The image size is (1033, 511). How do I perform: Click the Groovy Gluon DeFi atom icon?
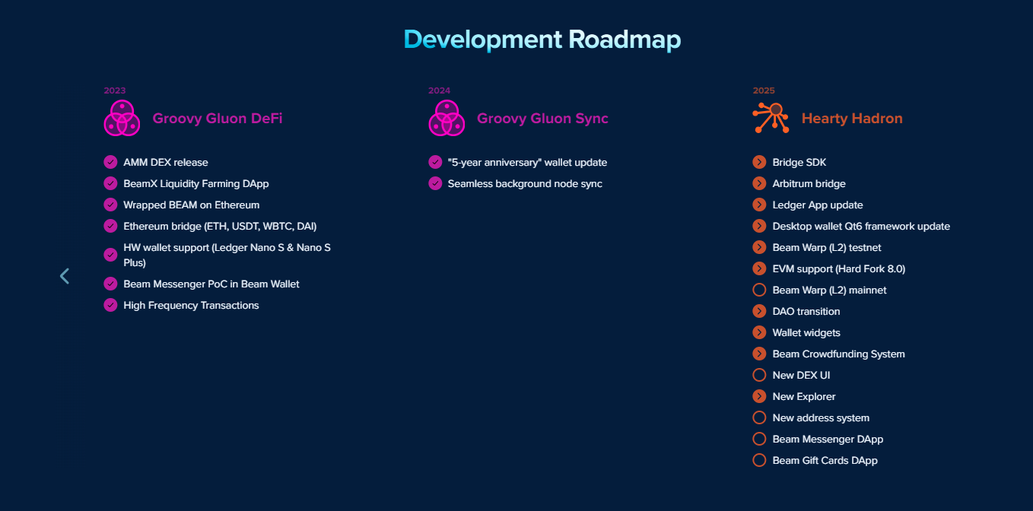pyautogui.click(x=122, y=119)
